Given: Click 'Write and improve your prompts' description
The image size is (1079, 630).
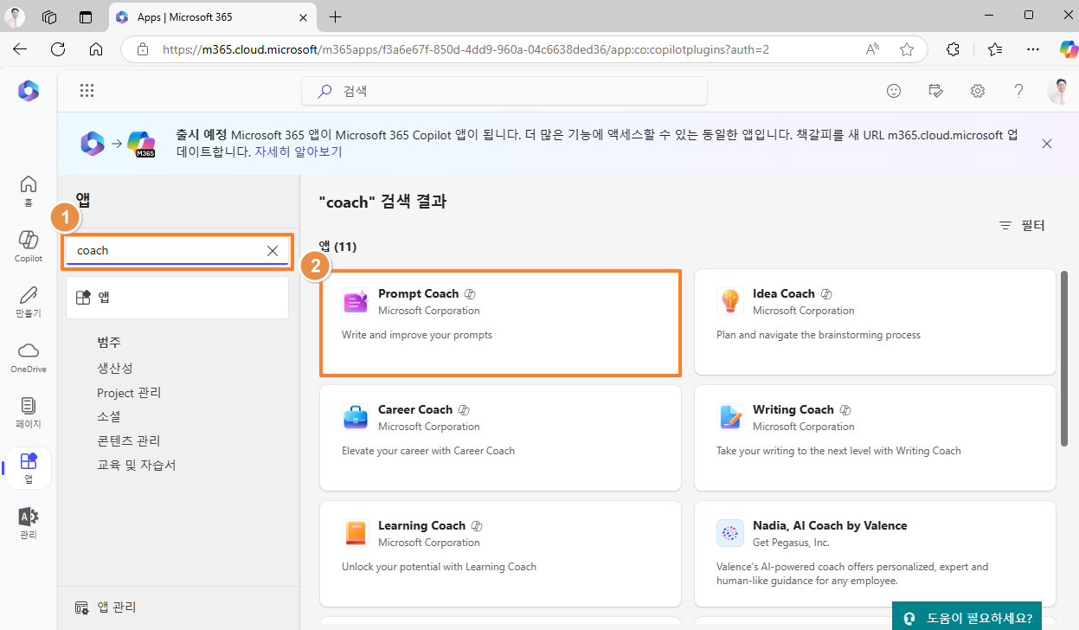Looking at the screenshot, I should [417, 334].
